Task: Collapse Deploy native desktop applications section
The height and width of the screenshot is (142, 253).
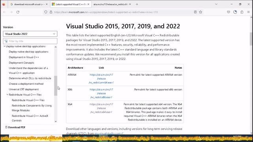Action: pyautogui.click(x=4, y=47)
